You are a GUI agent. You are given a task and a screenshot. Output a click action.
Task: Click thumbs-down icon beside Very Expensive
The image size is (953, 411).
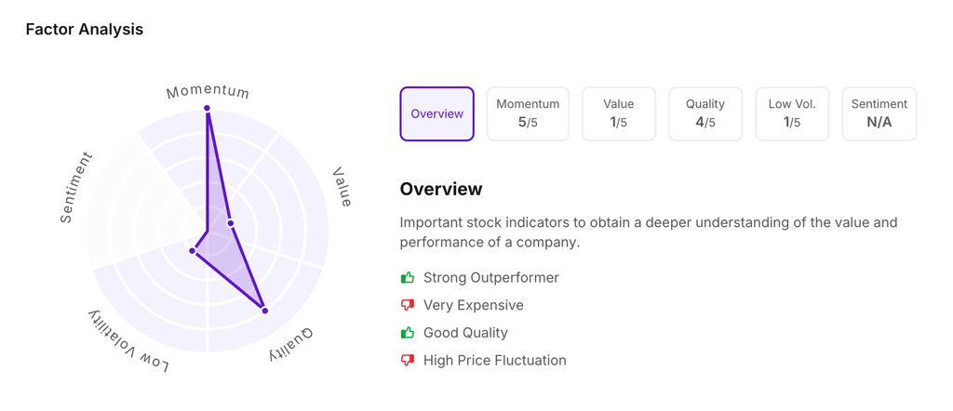[x=408, y=305]
